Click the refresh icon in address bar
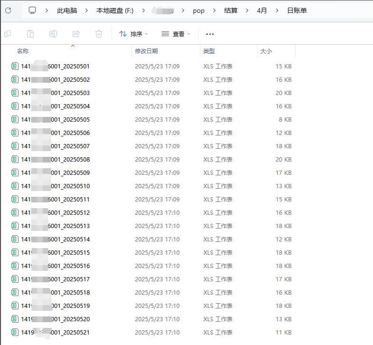This screenshot has width=373, height=345. click(9, 10)
